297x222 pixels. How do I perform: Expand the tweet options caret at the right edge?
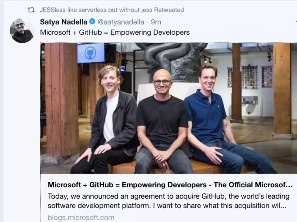(296, 22)
